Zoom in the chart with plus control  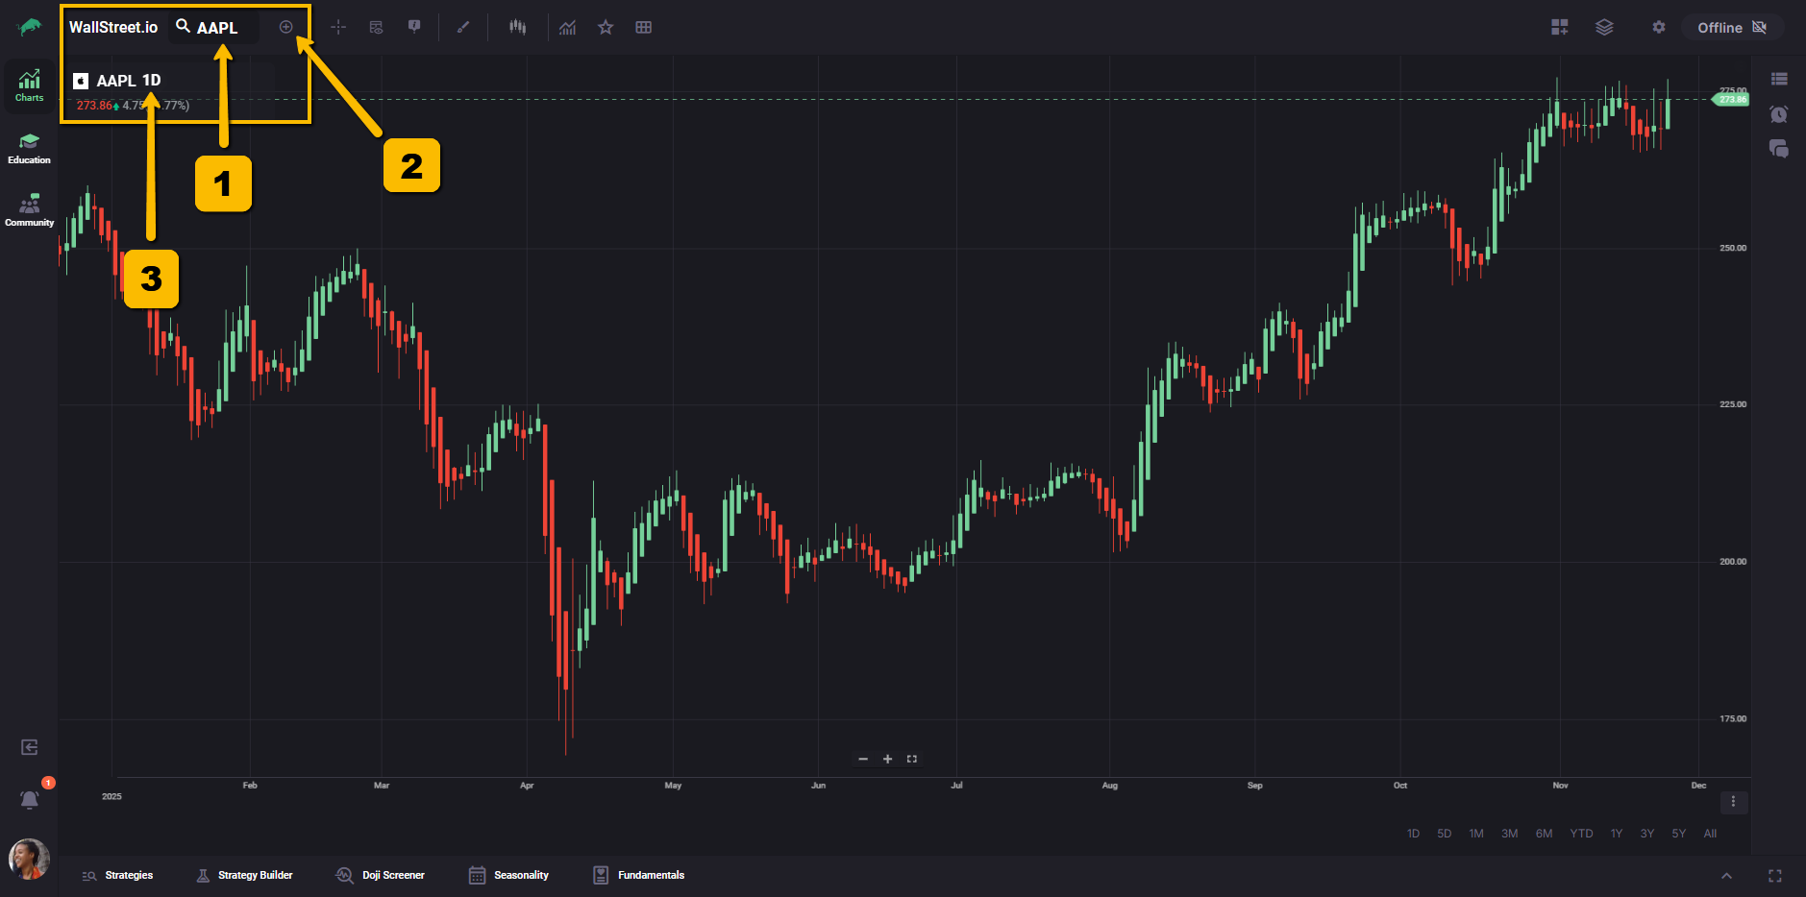point(887,759)
